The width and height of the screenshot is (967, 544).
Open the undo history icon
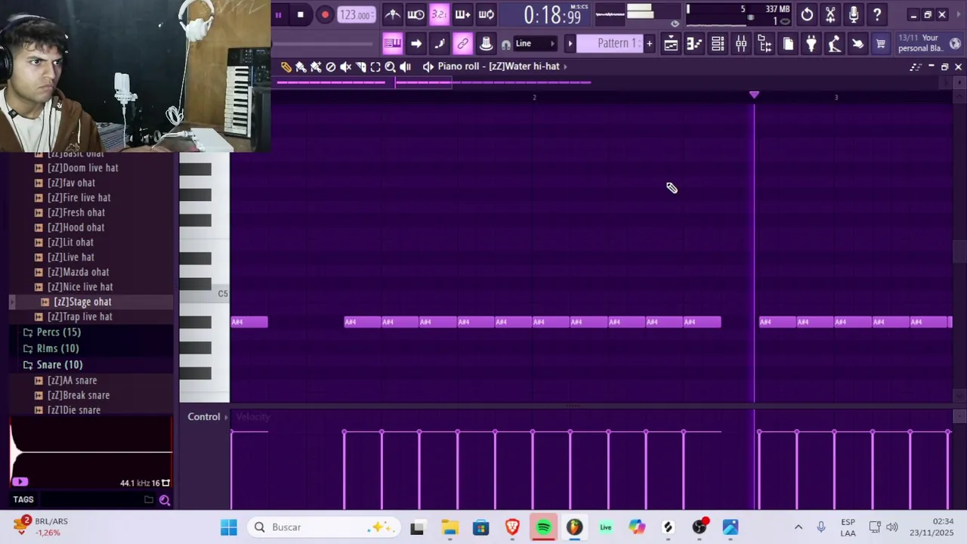click(x=807, y=14)
